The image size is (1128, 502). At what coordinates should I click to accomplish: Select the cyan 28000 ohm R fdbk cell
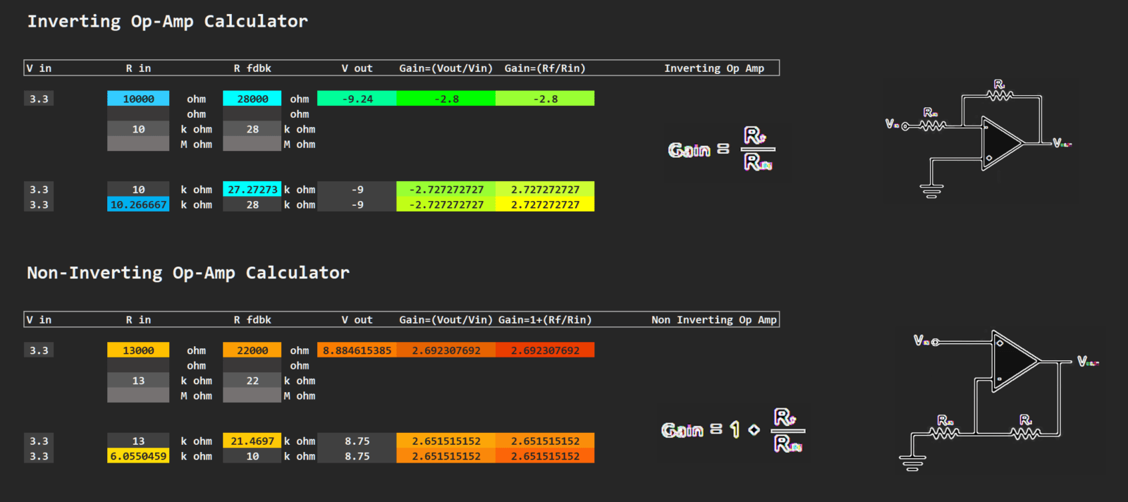point(252,99)
